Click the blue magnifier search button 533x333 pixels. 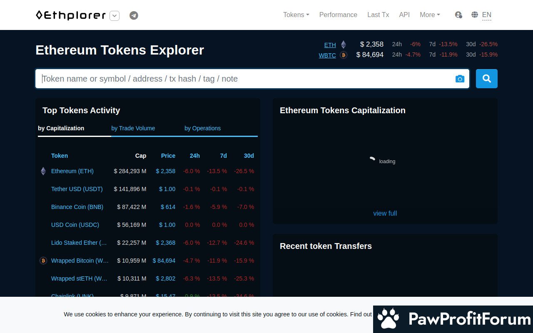487,79
